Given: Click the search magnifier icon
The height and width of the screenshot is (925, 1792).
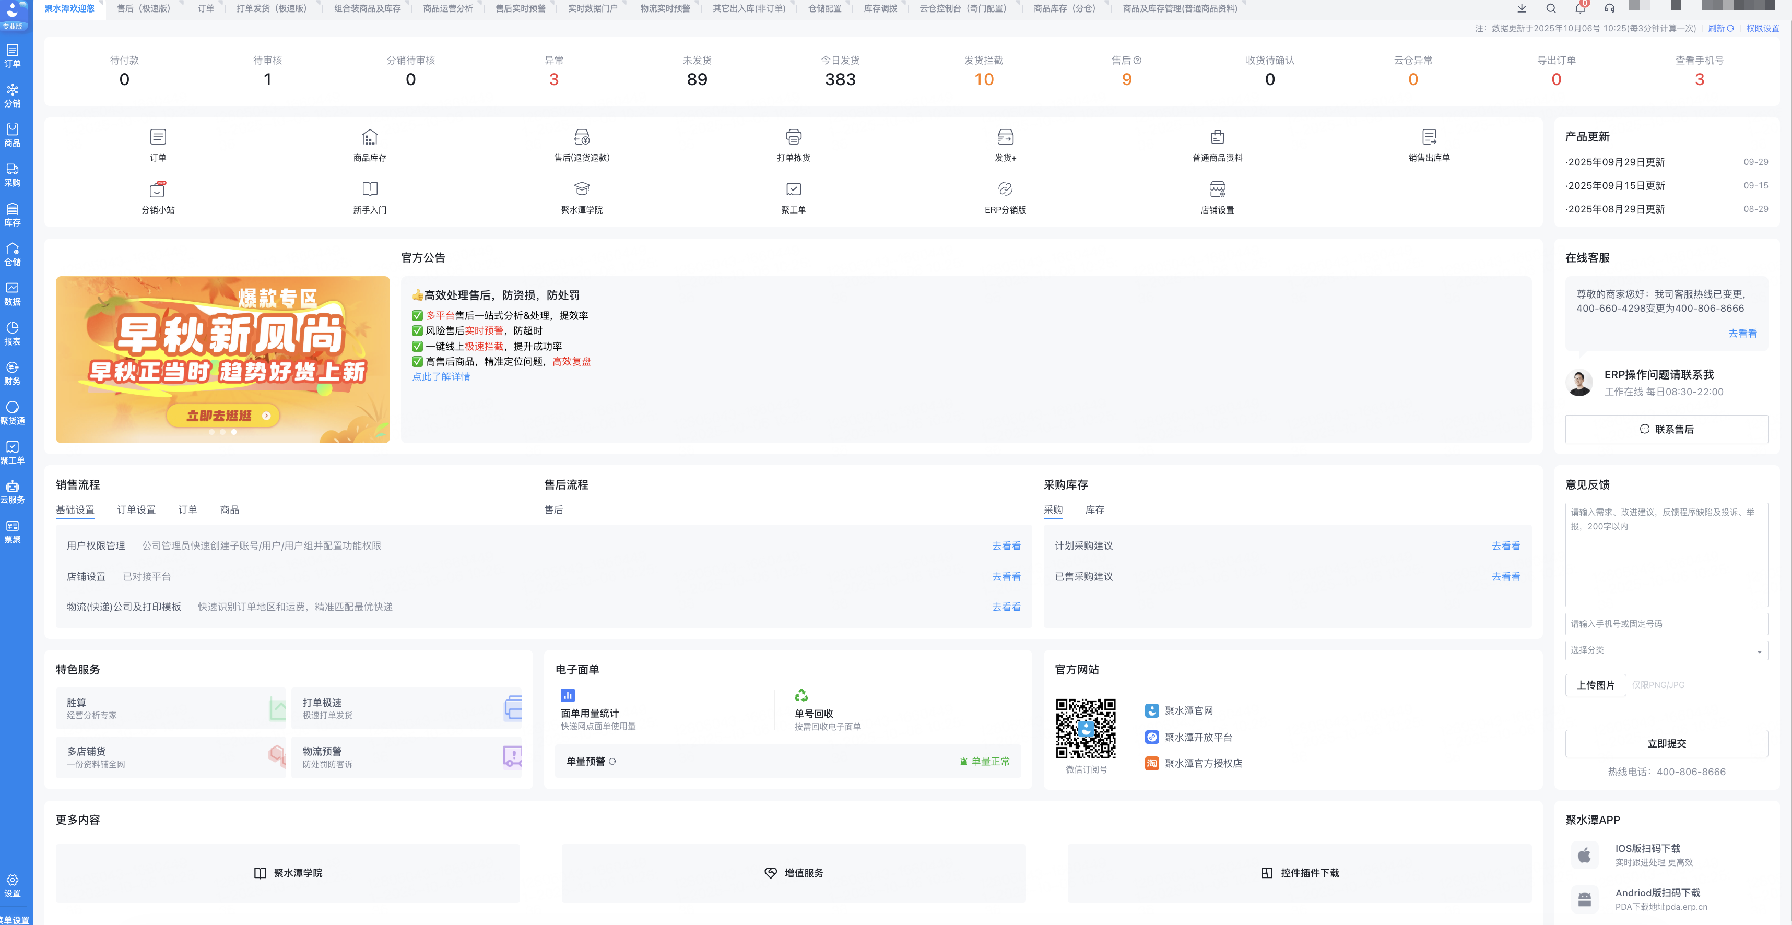Looking at the screenshot, I should coord(1551,8).
